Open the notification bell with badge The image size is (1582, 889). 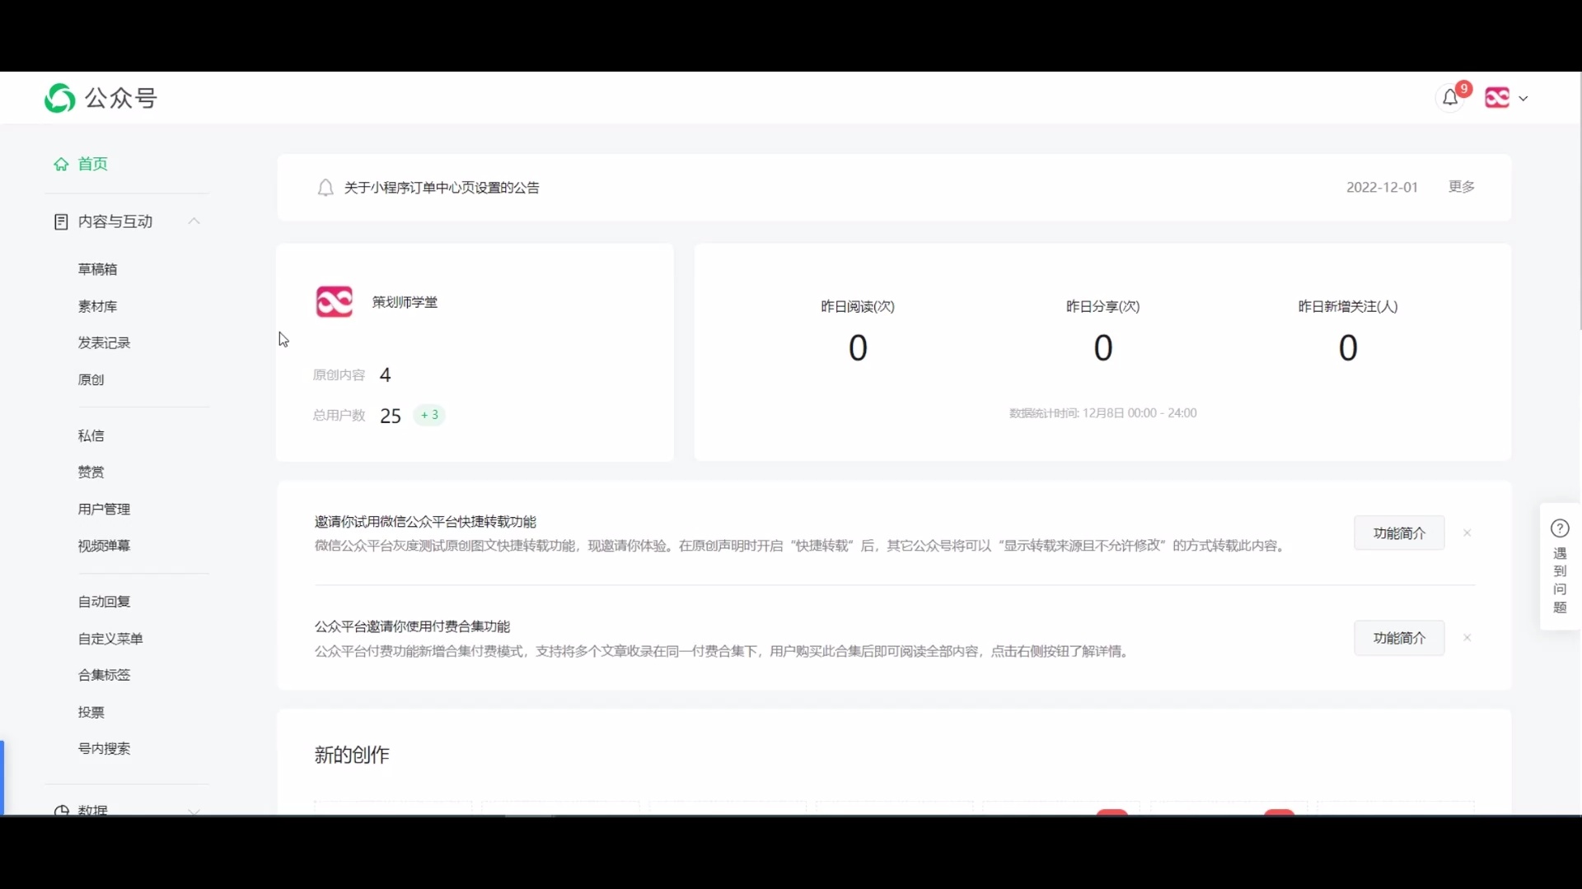tap(1450, 99)
